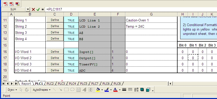Click the Arrow Style icon
Viewport: 217px width, 99px height.
(x=136, y=90)
